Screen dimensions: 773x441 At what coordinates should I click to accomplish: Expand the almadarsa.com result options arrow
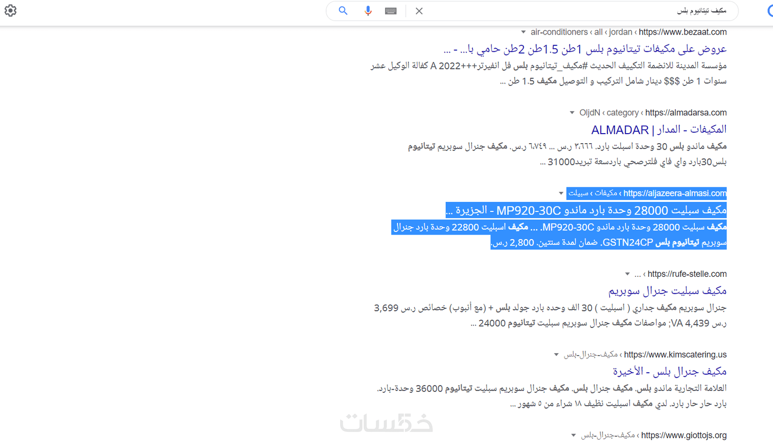(572, 113)
